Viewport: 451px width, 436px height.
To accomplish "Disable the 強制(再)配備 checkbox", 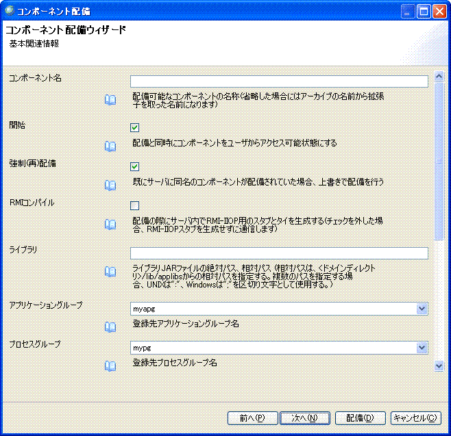I will point(135,166).
